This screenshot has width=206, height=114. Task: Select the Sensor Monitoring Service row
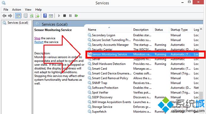pos(143,54)
